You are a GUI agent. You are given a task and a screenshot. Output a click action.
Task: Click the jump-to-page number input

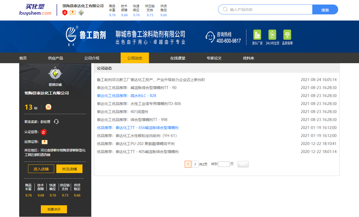(x=224, y=164)
